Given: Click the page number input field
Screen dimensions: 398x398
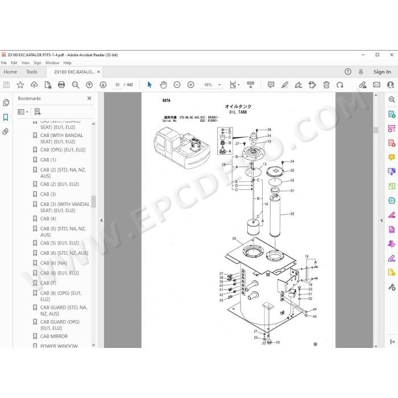Looking at the screenshot, I should tap(118, 85).
